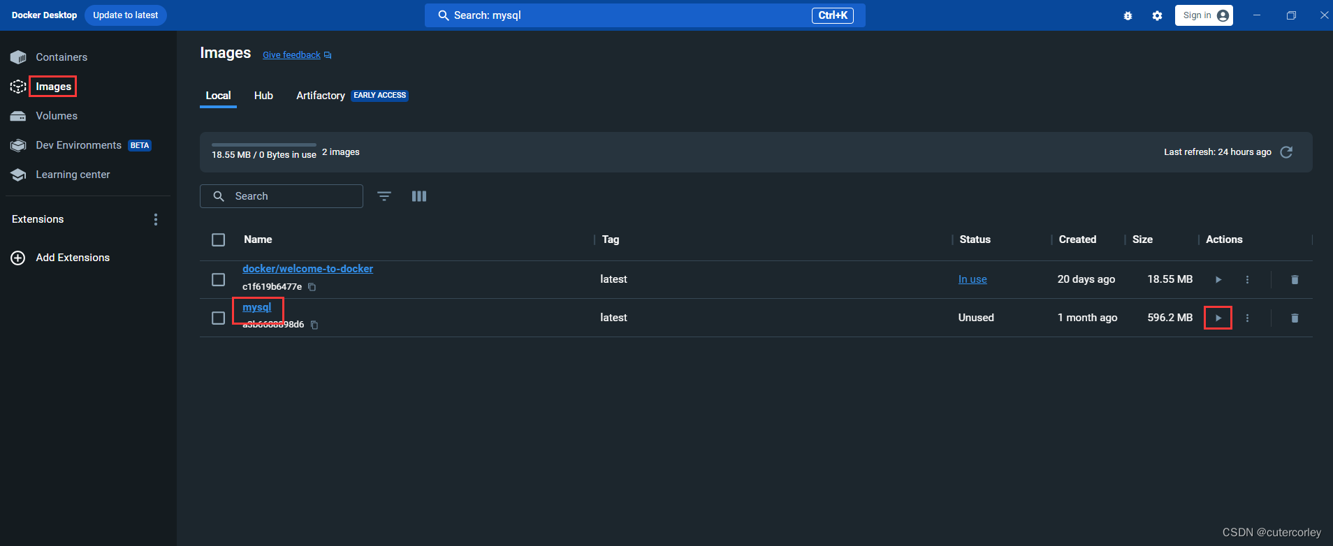Click the Unused status text
The image size is (1333, 546).
pyautogui.click(x=976, y=318)
